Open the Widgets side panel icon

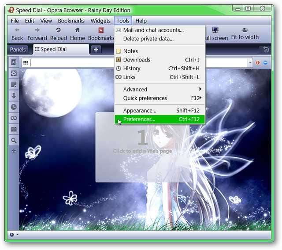14,73
